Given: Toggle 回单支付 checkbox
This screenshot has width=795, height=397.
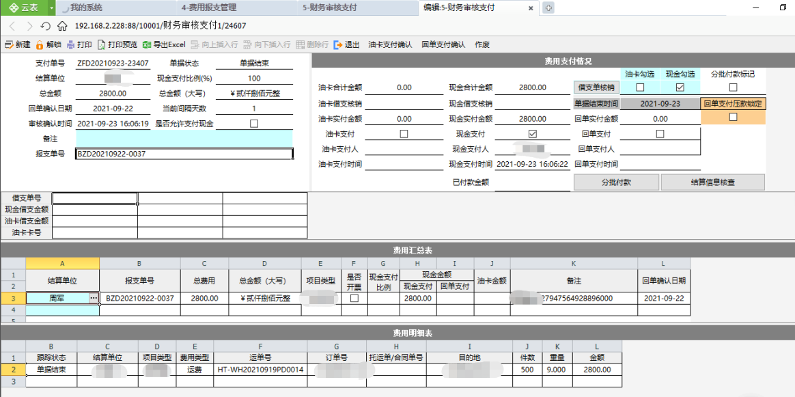Looking at the screenshot, I should (660, 134).
